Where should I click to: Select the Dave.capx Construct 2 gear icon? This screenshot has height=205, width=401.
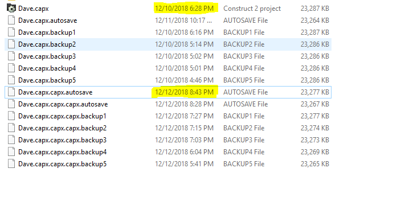point(11,9)
